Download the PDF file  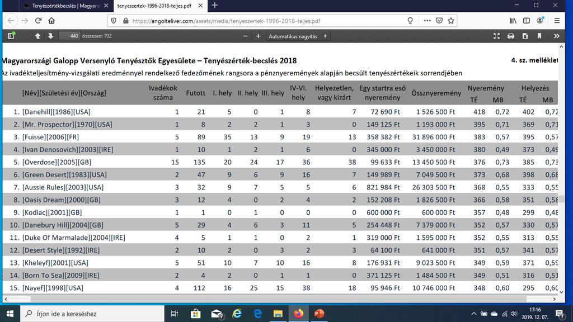525,36
